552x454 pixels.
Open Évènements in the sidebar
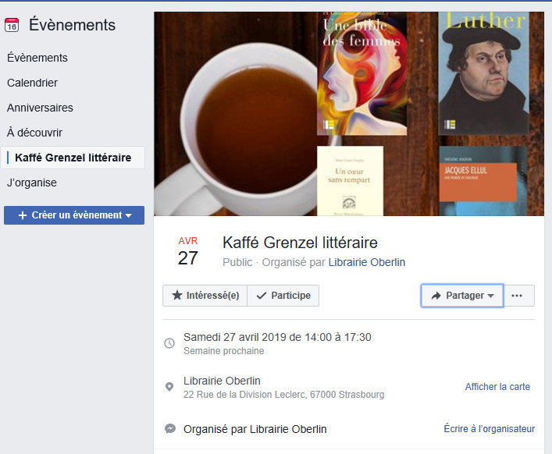(37, 58)
